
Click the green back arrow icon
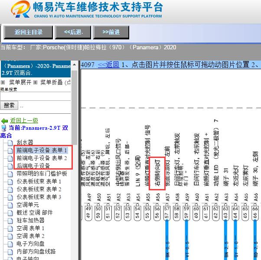(x=4, y=121)
